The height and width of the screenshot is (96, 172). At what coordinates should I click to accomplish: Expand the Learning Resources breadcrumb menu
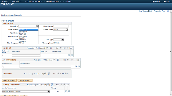tap(54, 1)
